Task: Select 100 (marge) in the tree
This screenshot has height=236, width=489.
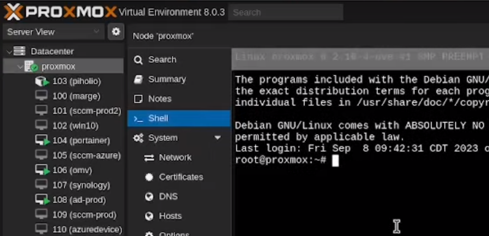Action: point(77,96)
